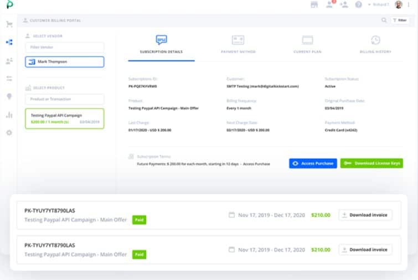Switch to the Billing History tab
418x280 pixels.
(x=375, y=44)
